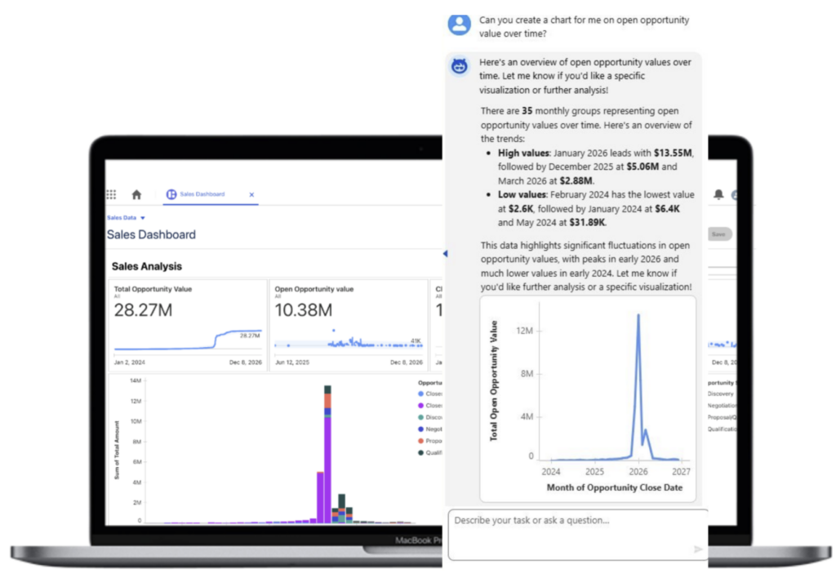The height and width of the screenshot is (587, 836).
Task: Select the Open Opportunity value card
Action: coord(348,326)
